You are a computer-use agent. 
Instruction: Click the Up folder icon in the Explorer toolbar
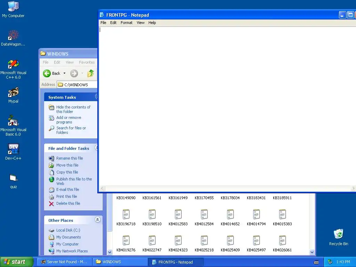(91, 73)
